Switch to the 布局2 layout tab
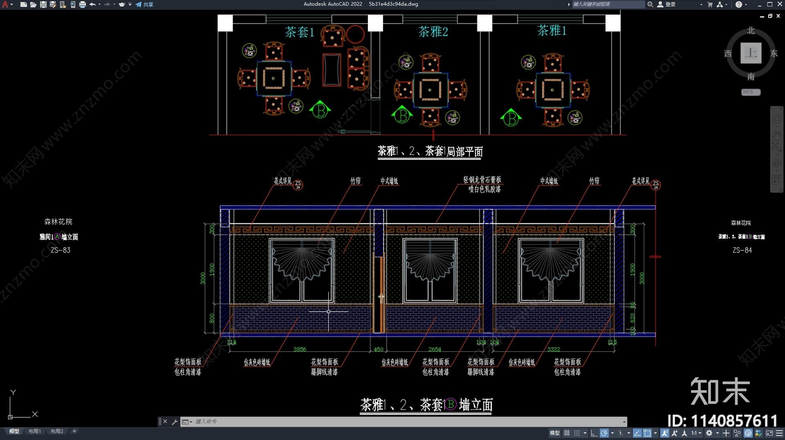Image resolution: width=785 pixels, height=440 pixels. pyautogui.click(x=57, y=431)
